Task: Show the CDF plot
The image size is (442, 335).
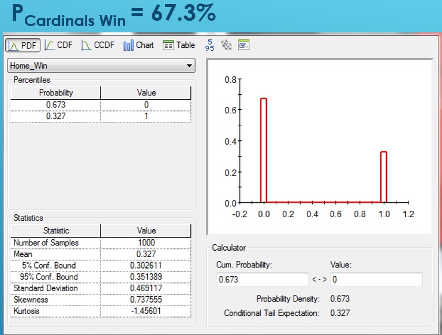Action: pos(59,45)
